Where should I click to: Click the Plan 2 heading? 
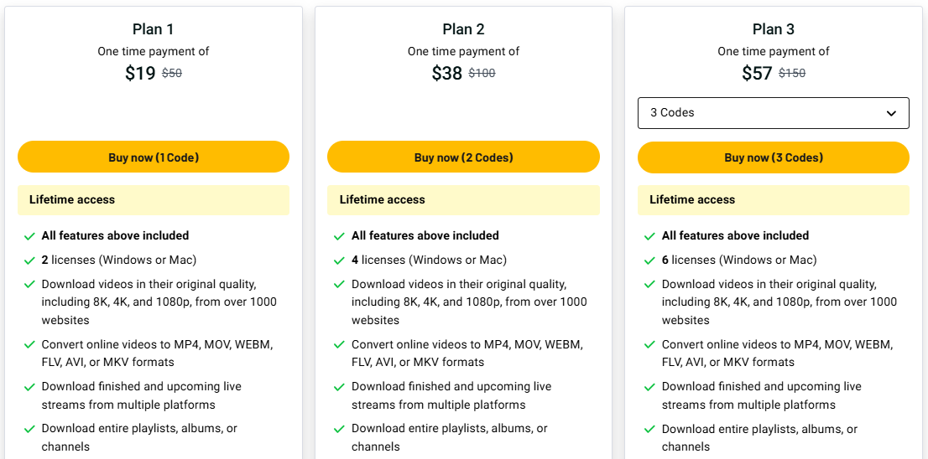(x=463, y=29)
